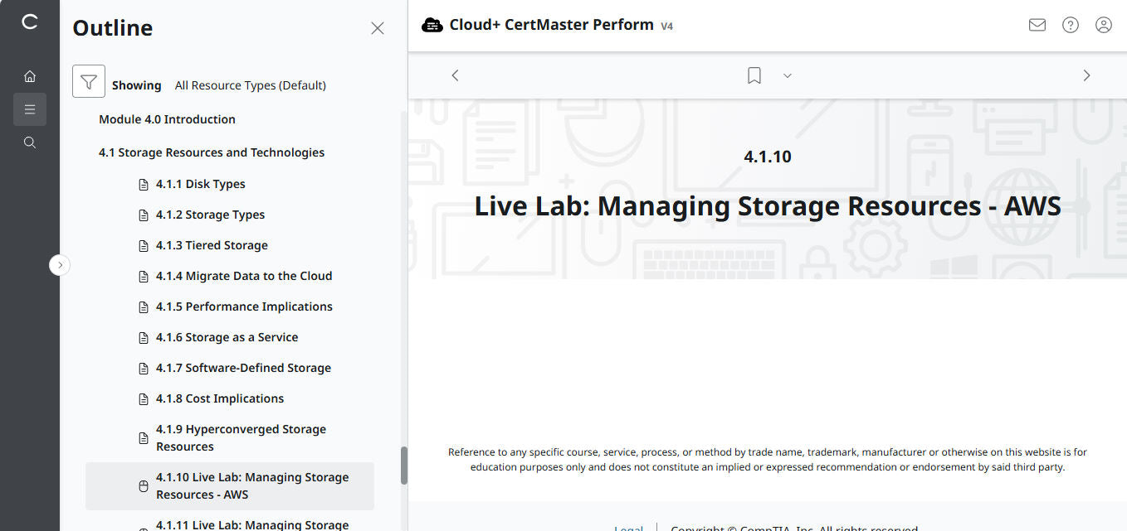Click the filter icon next to Showing

click(88, 80)
